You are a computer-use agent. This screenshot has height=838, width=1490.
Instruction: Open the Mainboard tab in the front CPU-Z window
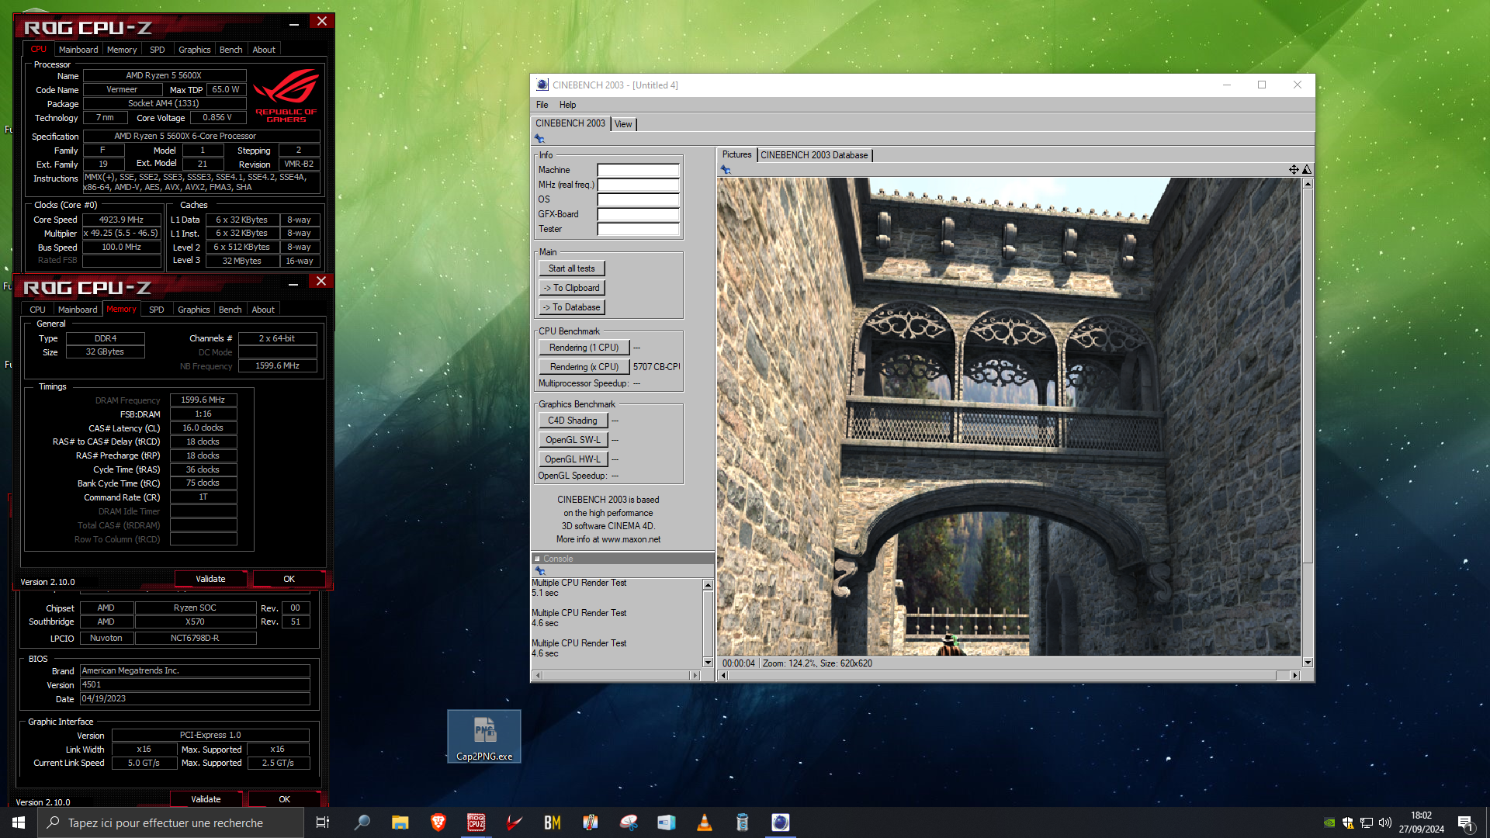78,310
